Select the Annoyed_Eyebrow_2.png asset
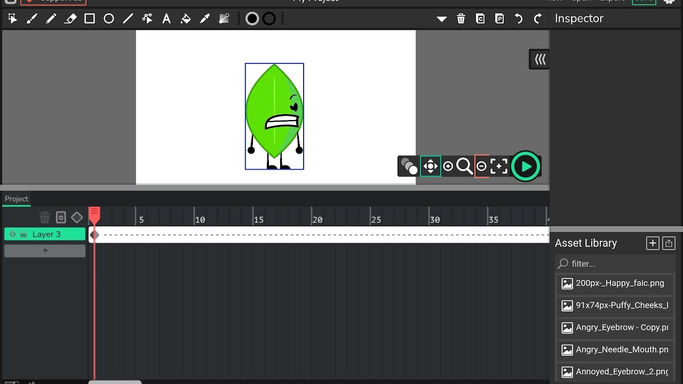 [x=615, y=372]
